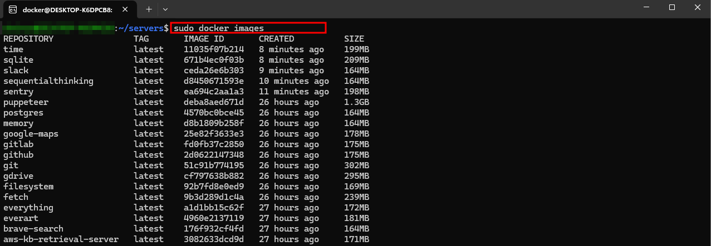The width and height of the screenshot is (711, 246).
Task: Maximize the terminal window
Action: coord(671,8)
